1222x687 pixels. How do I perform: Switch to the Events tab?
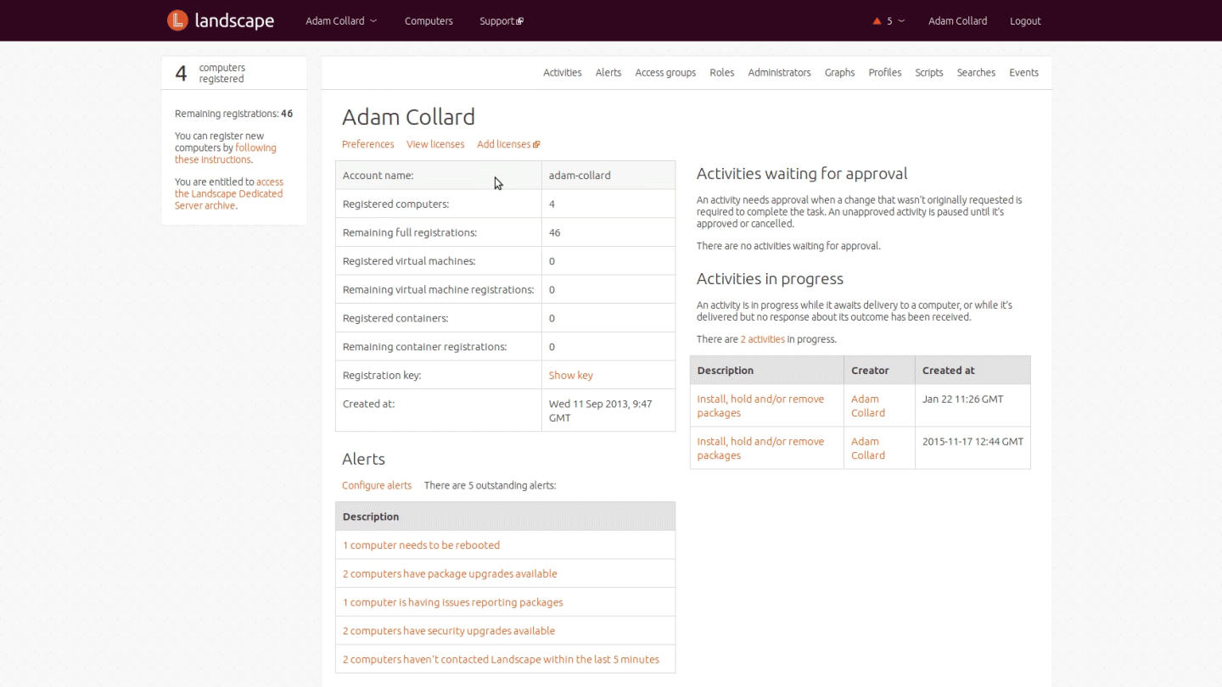click(x=1023, y=73)
